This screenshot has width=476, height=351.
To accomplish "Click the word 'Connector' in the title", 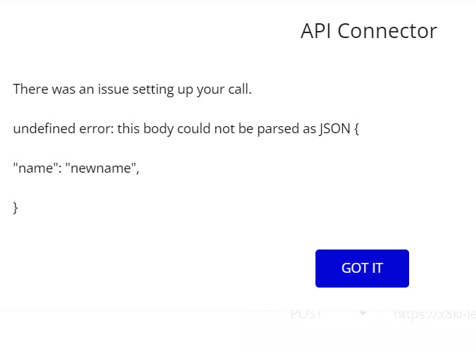I will (x=387, y=31).
